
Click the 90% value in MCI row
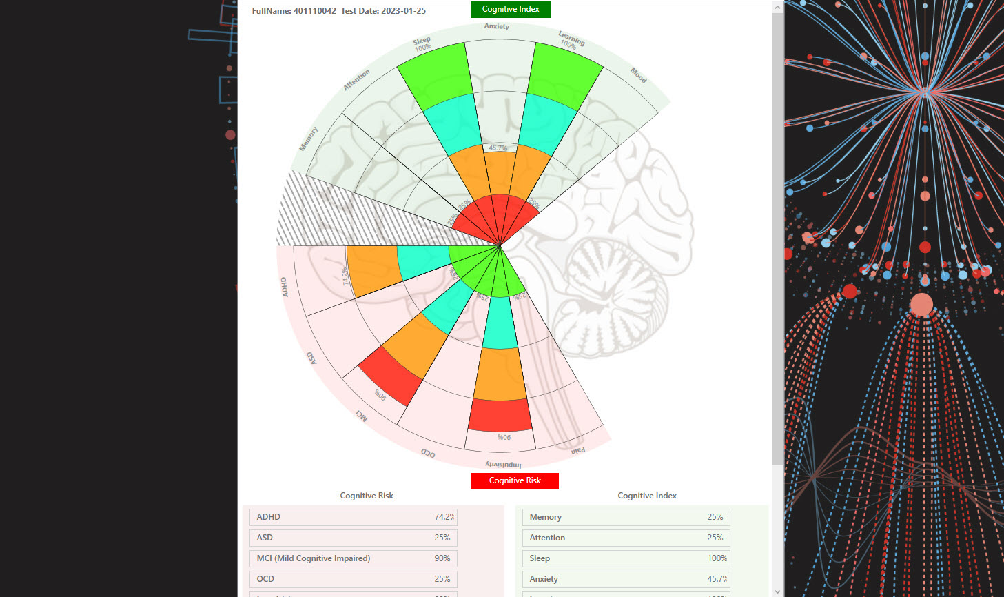442,558
